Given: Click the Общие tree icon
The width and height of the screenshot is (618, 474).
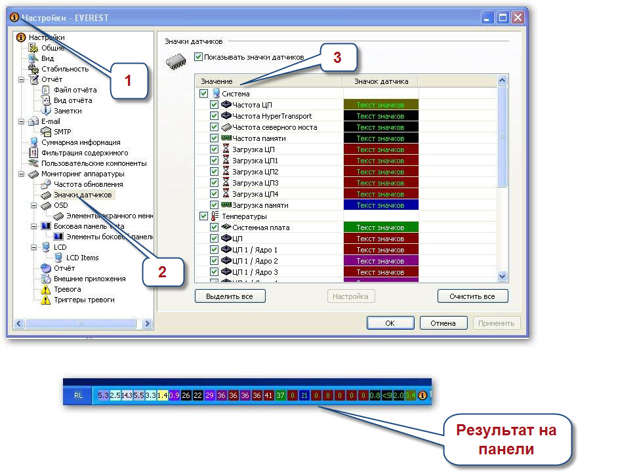Looking at the screenshot, I should point(33,48).
